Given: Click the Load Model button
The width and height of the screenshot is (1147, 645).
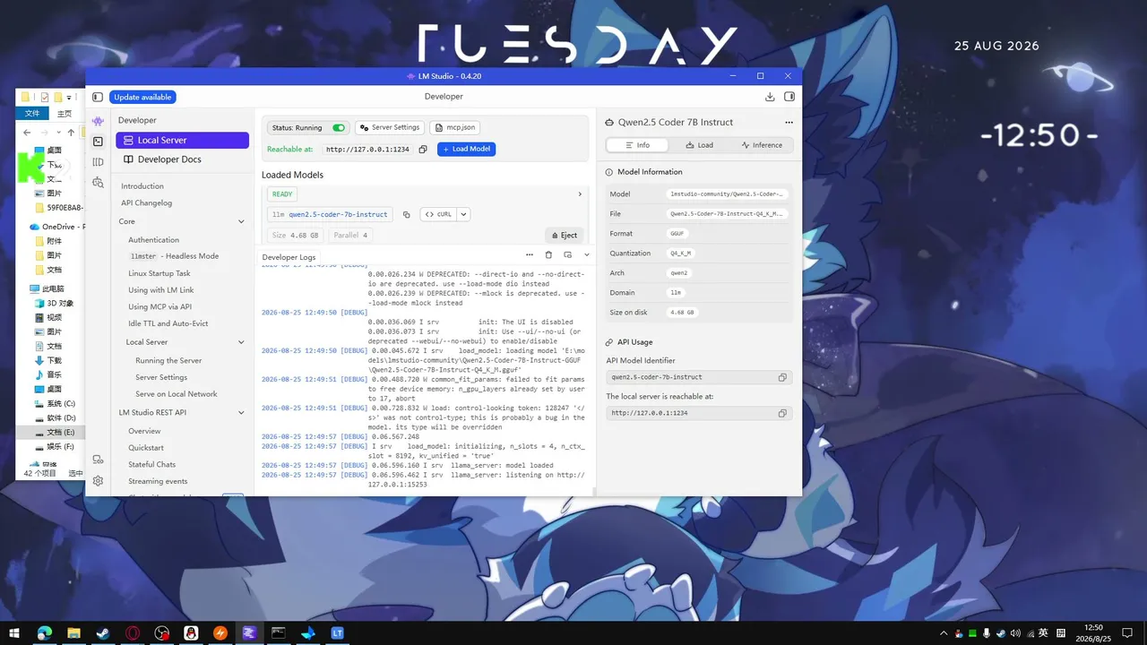Looking at the screenshot, I should (x=466, y=150).
